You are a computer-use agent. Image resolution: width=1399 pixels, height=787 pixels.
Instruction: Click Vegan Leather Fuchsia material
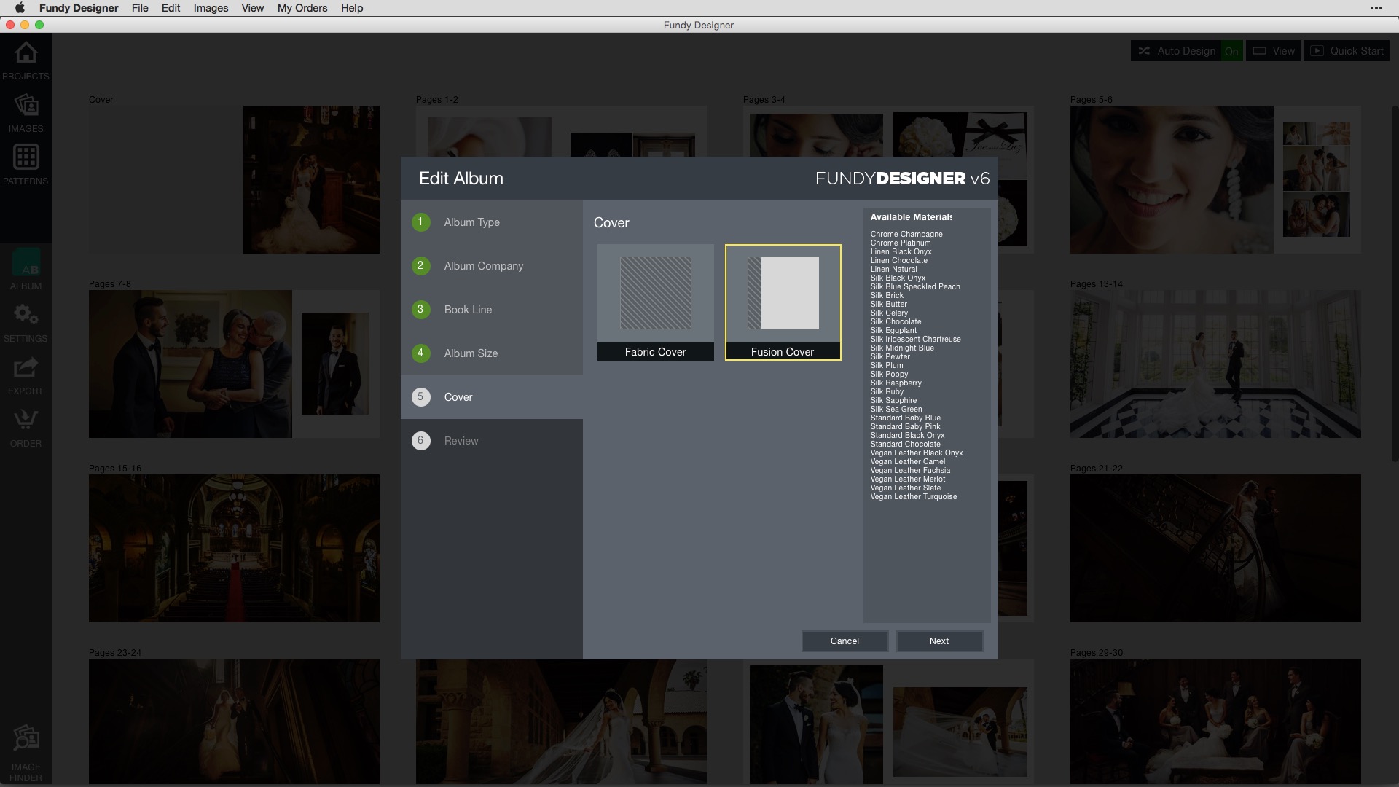click(x=910, y=470)
